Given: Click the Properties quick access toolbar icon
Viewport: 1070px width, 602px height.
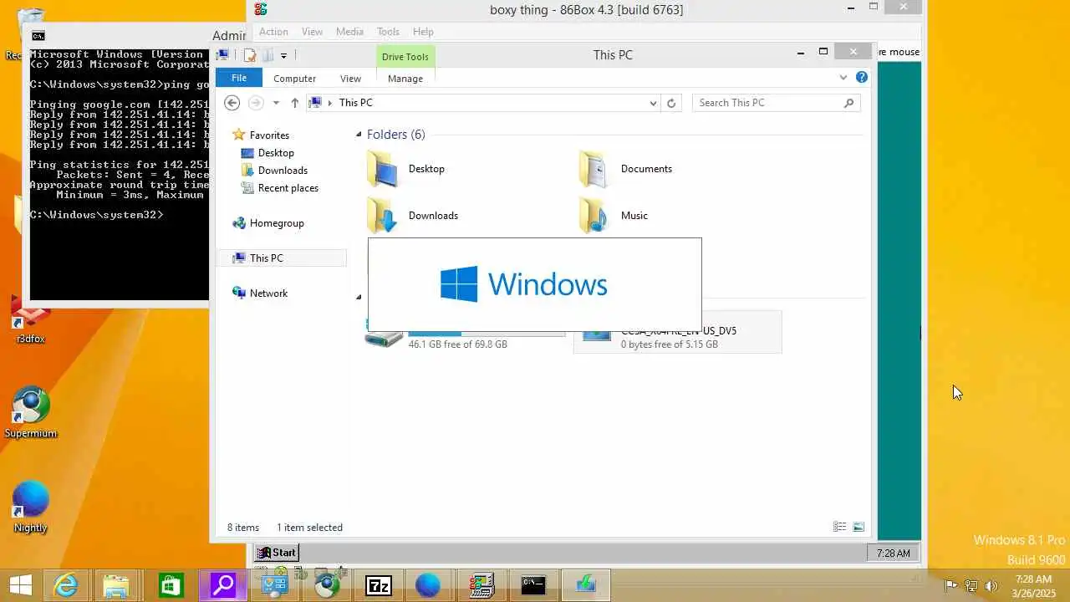Looking at the screenshot, I should 250,55.
